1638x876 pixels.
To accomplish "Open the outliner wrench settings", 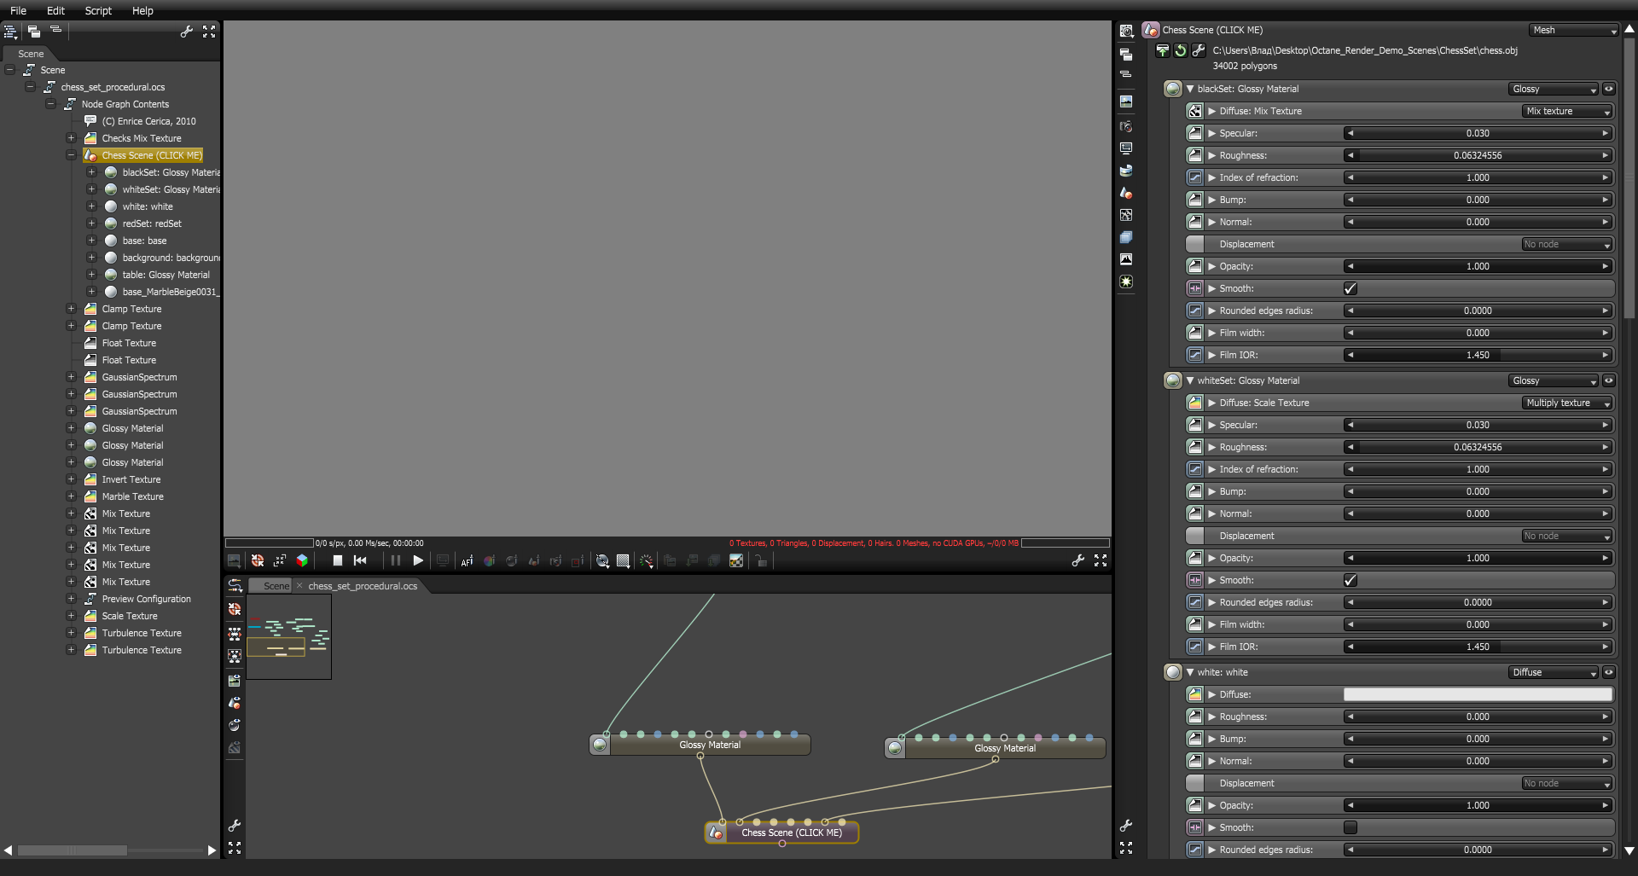I will pos(187,32).
